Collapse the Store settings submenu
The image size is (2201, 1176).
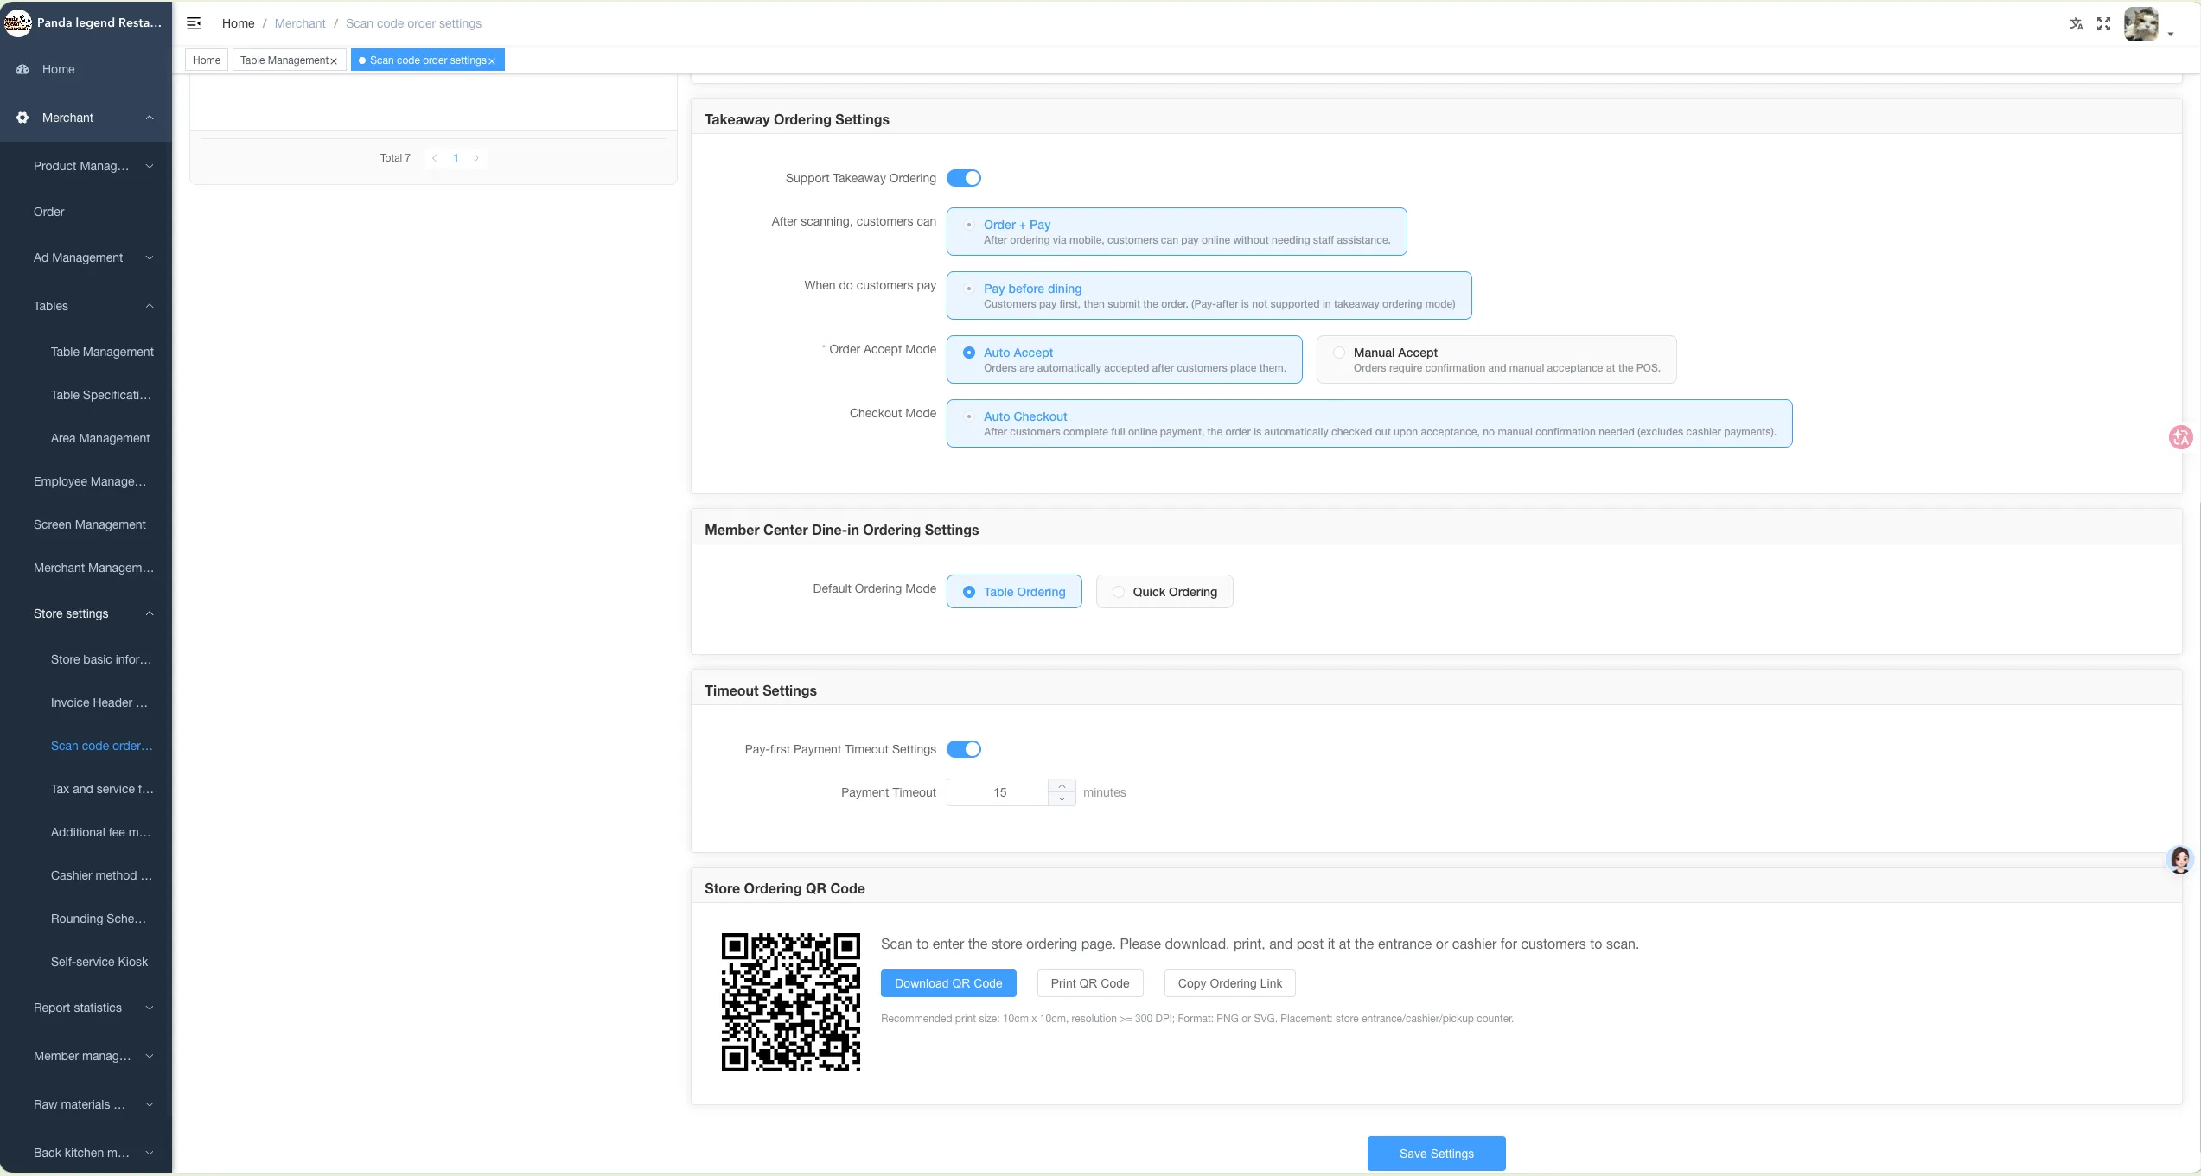[150, 613]
